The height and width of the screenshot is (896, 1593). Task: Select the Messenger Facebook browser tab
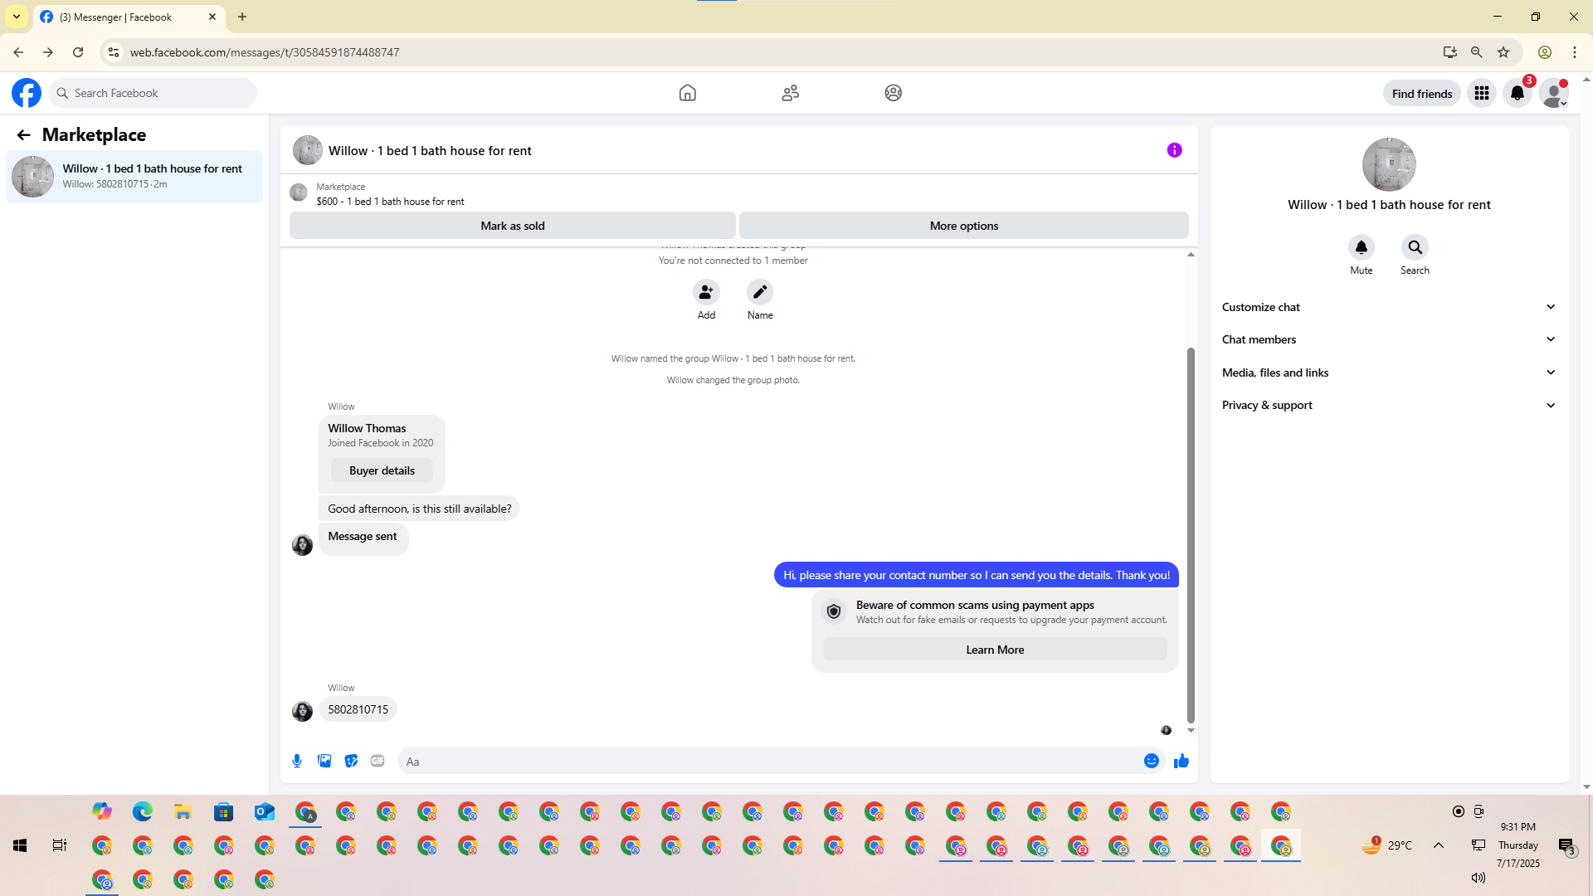(129, 17)
